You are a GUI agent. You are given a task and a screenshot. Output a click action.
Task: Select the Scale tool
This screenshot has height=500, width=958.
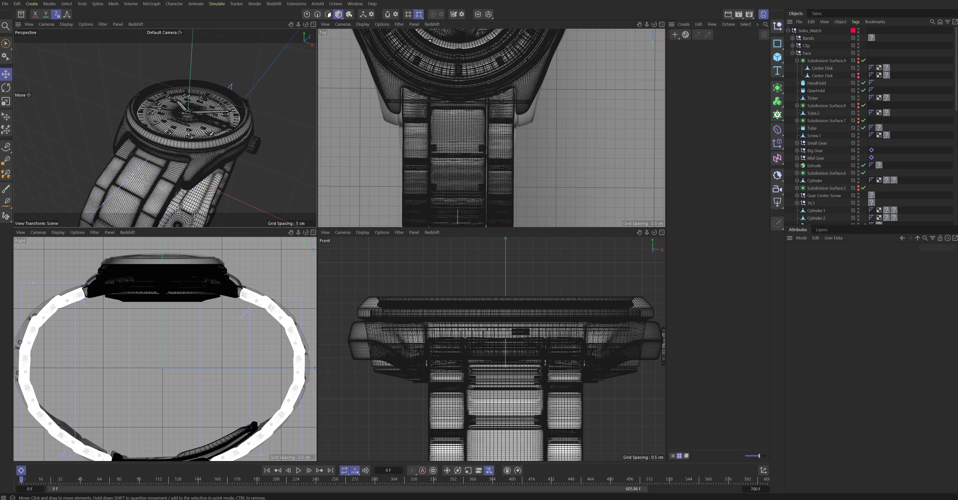pyautogui.click(x=6, y=101)
